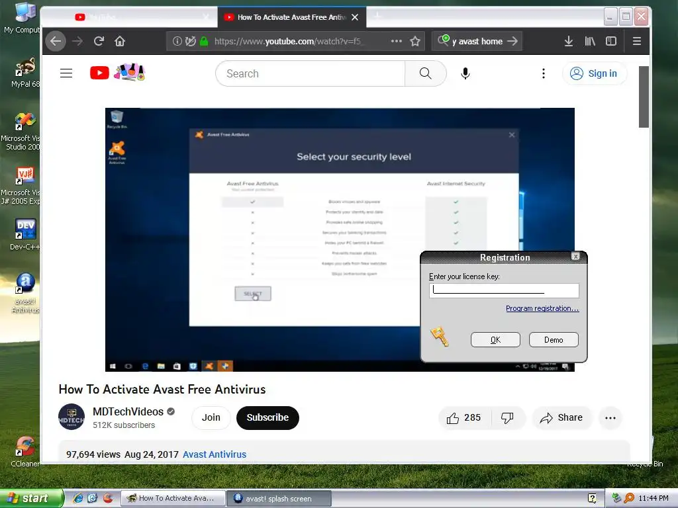Show site information icon in address bar
This screenshot has height=508, width=678.
[177, 41]
